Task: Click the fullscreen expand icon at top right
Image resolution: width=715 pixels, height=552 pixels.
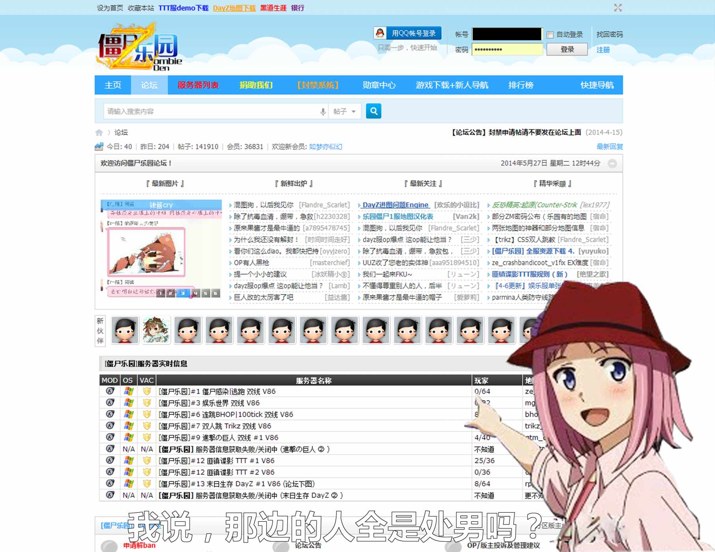Action: coord(618,8)
